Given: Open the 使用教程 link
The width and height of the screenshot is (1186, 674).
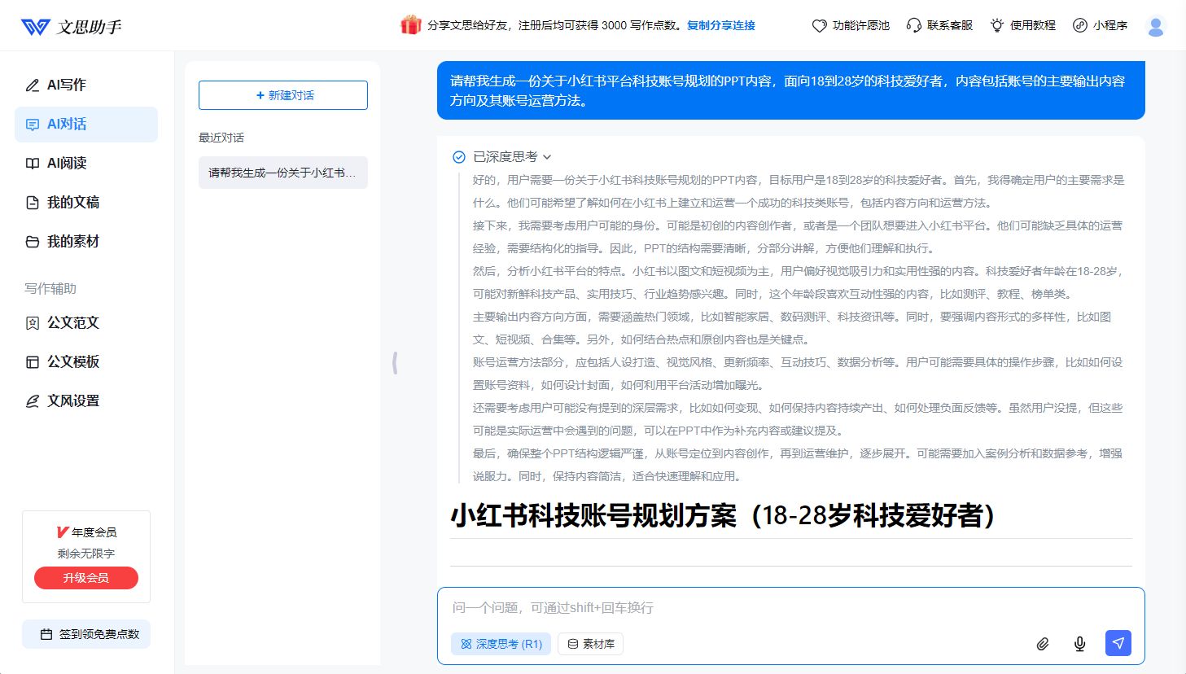Looking at the screenshot, I should [x=1023, y=26].
